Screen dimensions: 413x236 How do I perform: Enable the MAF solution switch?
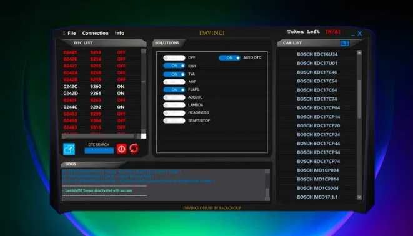(x=174, y=82)
